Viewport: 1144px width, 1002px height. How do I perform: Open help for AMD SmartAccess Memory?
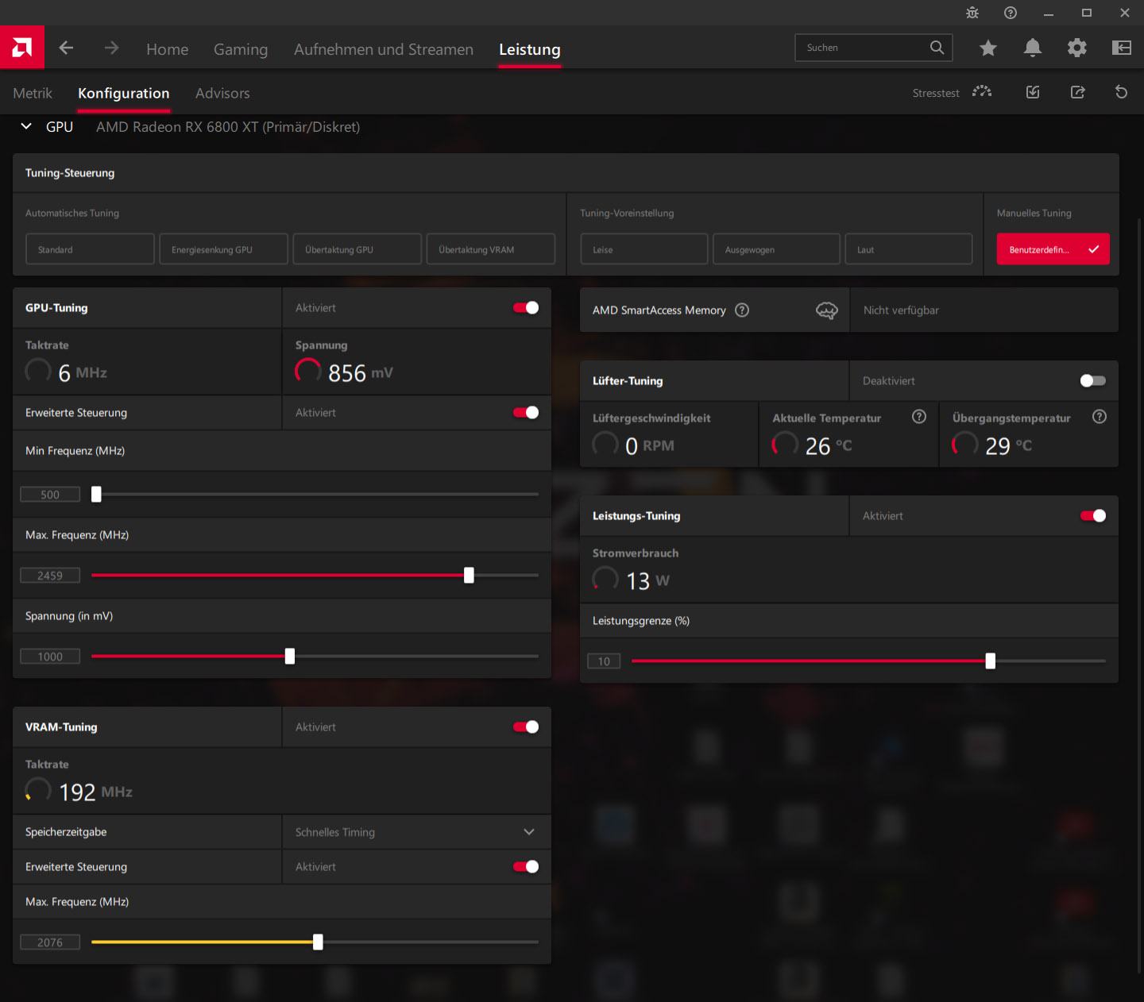742,310
